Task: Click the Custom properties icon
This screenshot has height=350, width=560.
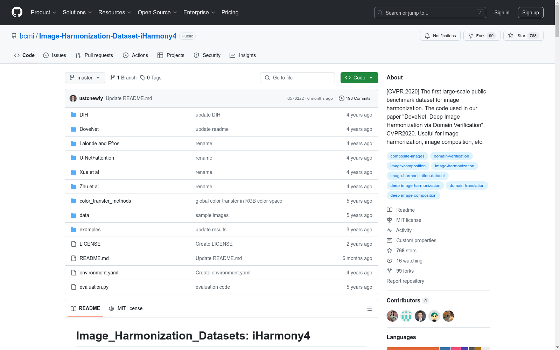Action: click(x=390, y=240)
